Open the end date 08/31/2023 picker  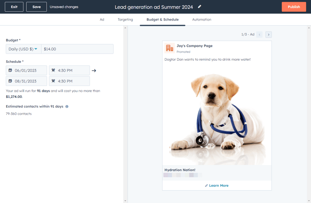[27, 81]
